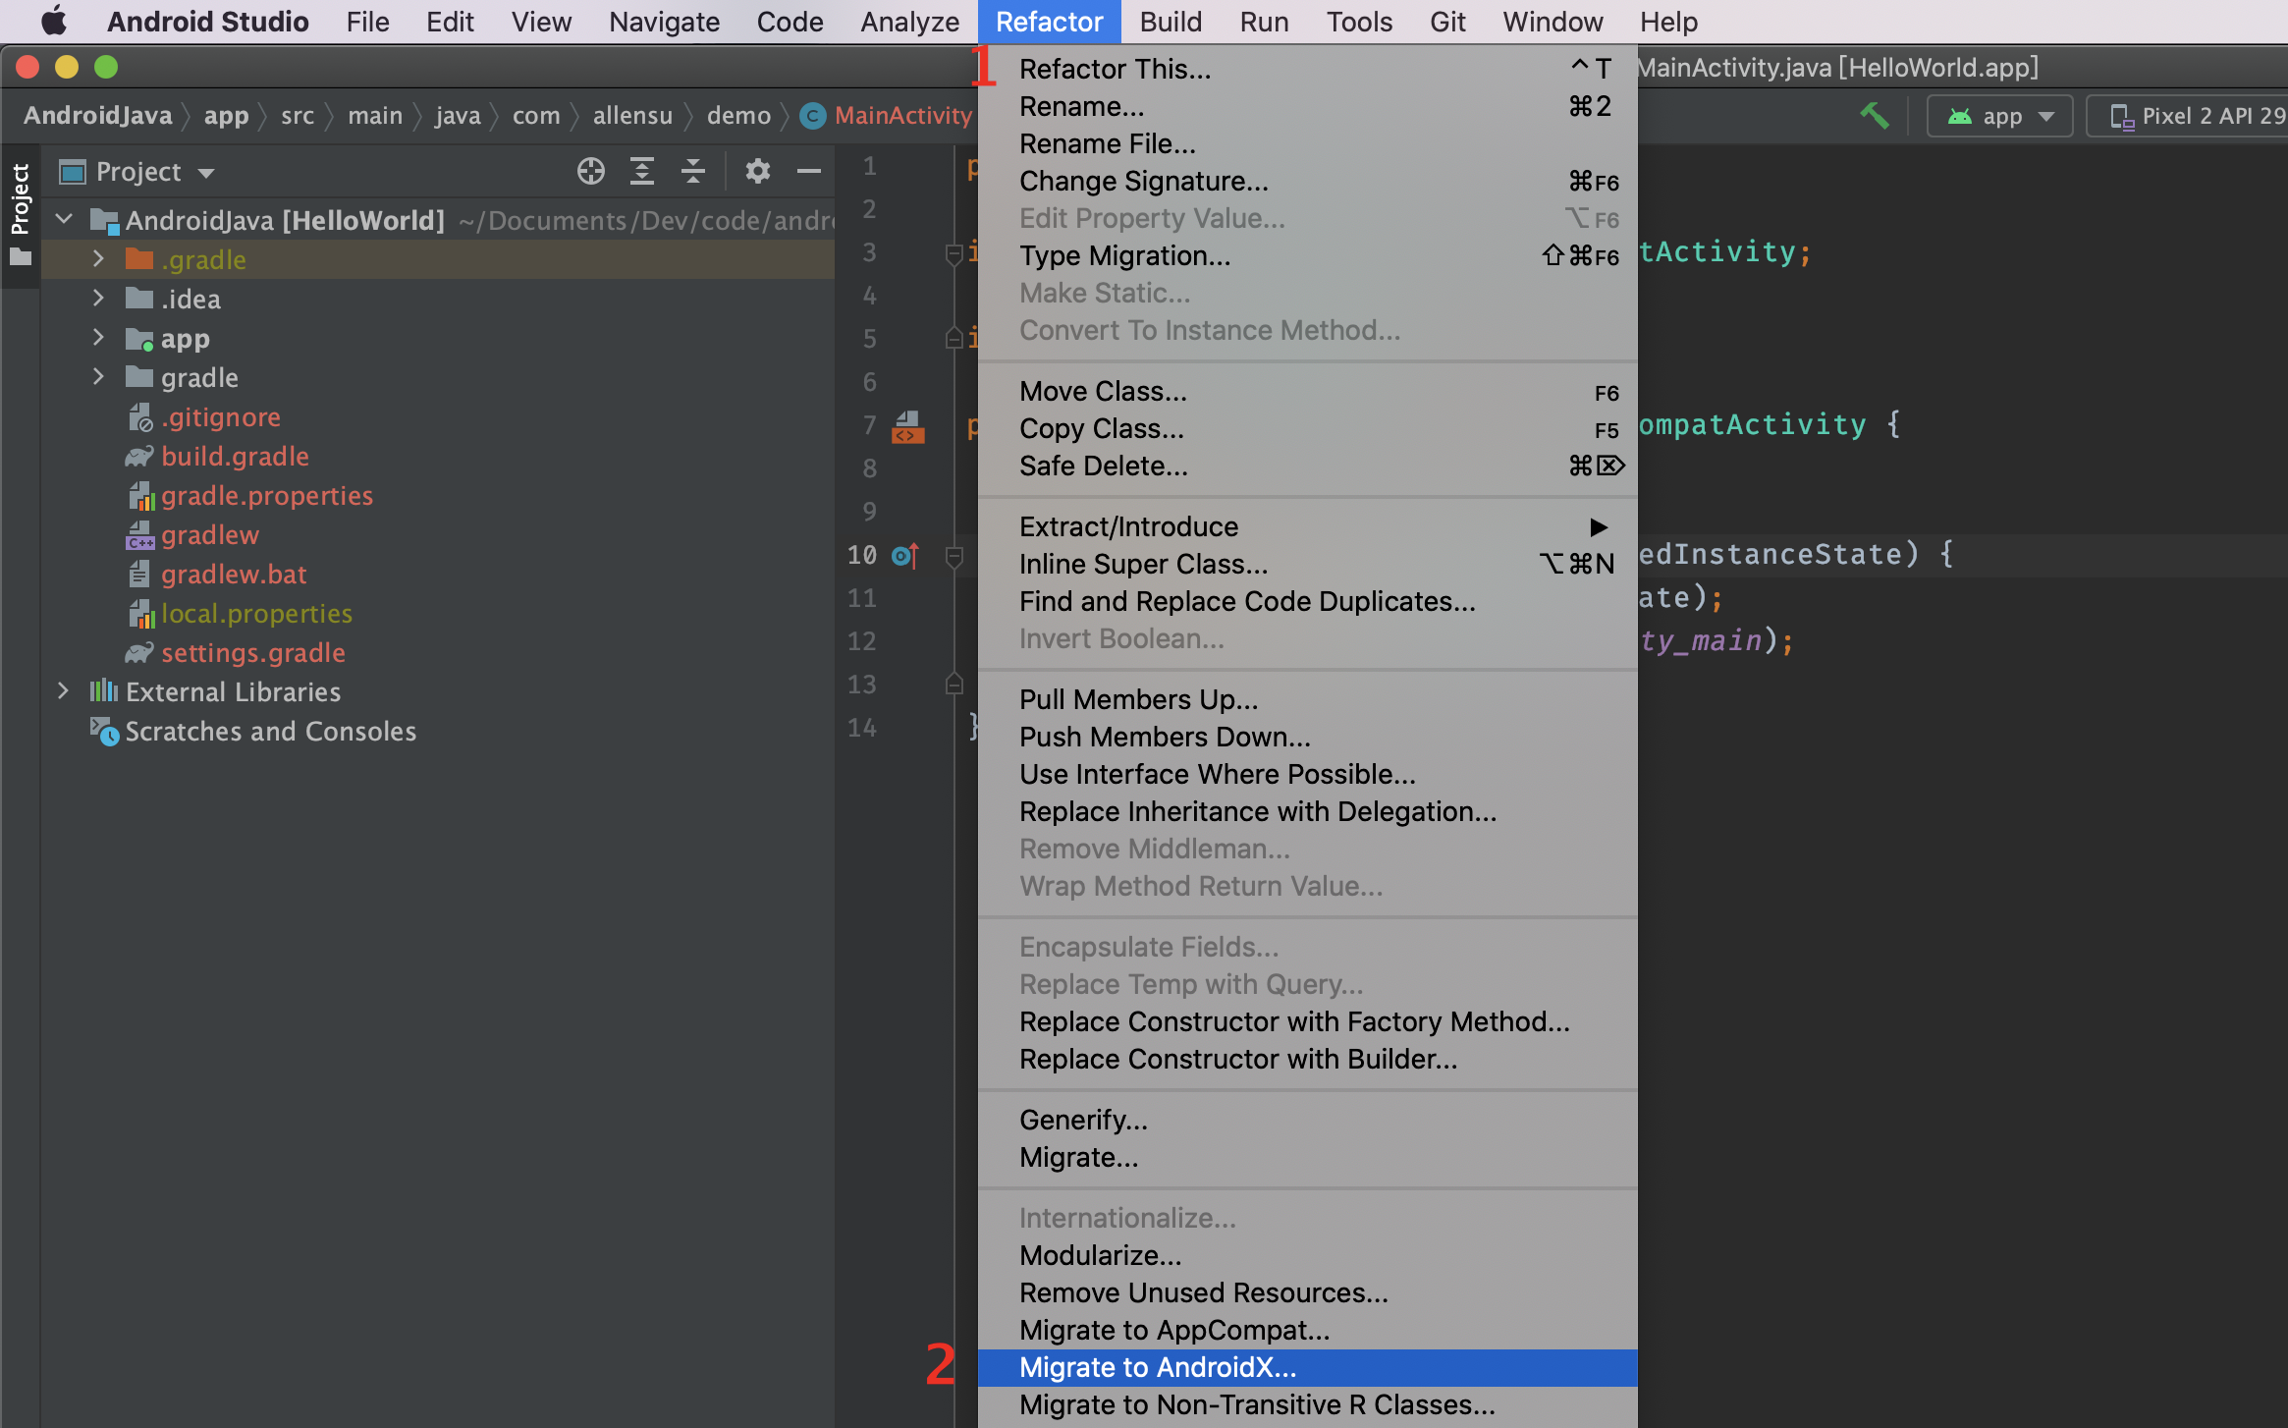Expand External Libraries node

pyautogui.click(x=64, y=691)
